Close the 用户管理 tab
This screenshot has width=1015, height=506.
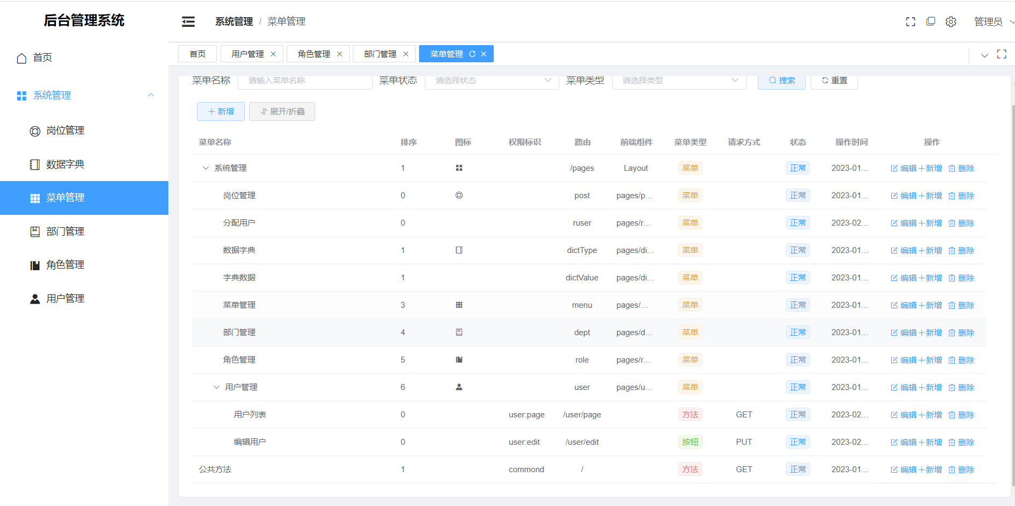click(273, 54)
